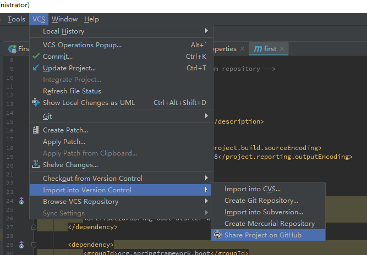The image size is (367, 255).
Task: Click the Create Patch icon
Action: click(36, 130)
